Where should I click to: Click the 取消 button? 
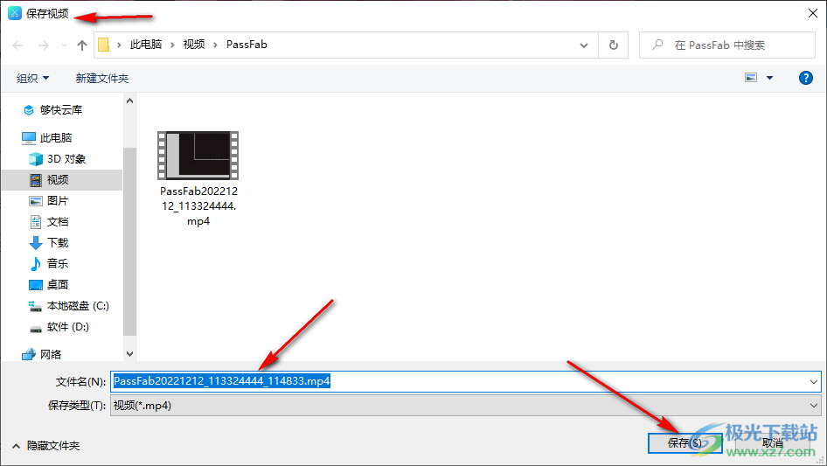pos(773,442)
